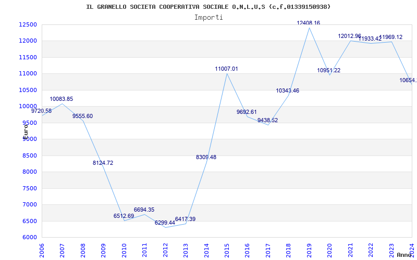Viewport: 417px width, 260px height.
Task: Click data label 8309.48
Action: pyautogui.click(x=206, y=158)
